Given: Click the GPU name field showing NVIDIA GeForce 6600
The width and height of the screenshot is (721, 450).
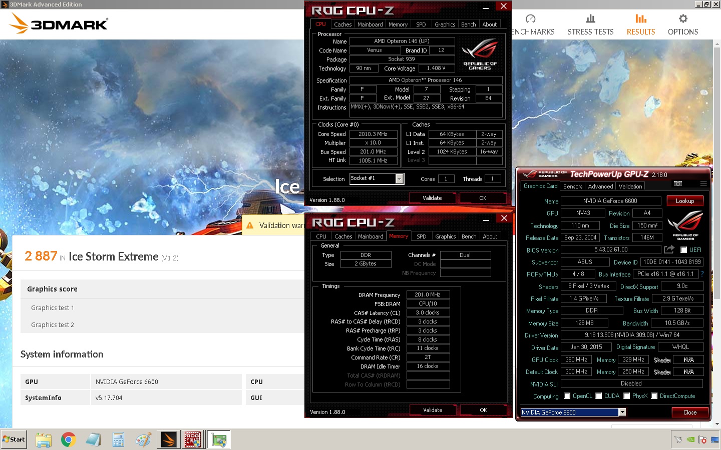Looking at the screenshot, I should 610,201.
